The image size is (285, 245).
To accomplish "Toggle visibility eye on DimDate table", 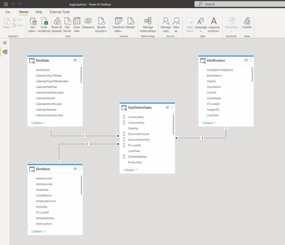I will click(x=75, y=61).
